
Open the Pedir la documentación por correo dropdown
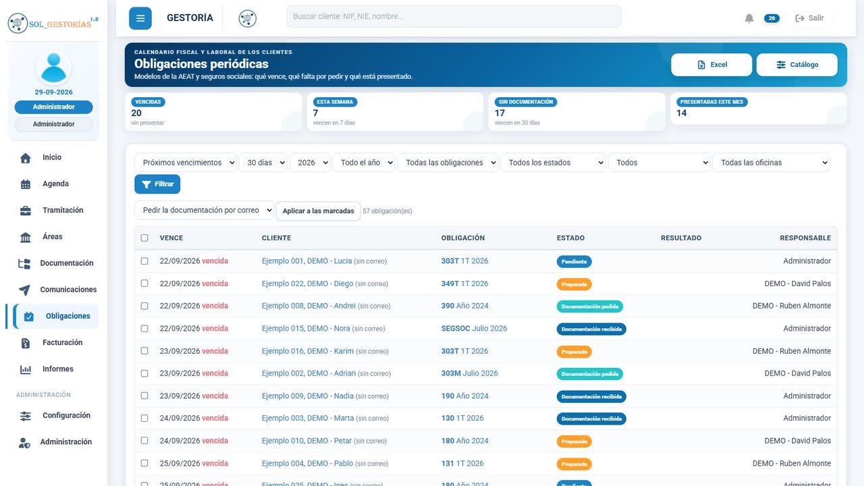(205, 211)
